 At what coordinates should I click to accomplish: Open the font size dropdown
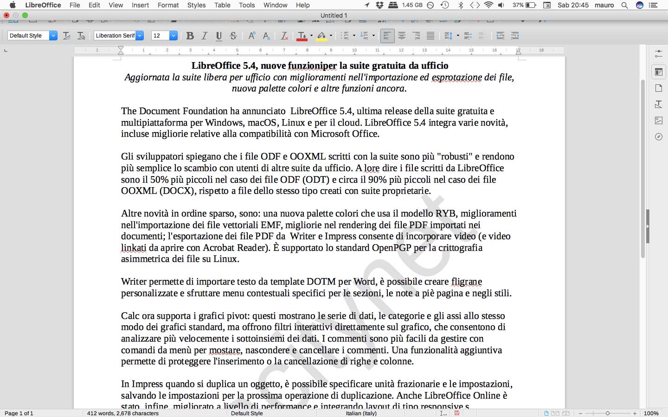(x=173, y=36)
